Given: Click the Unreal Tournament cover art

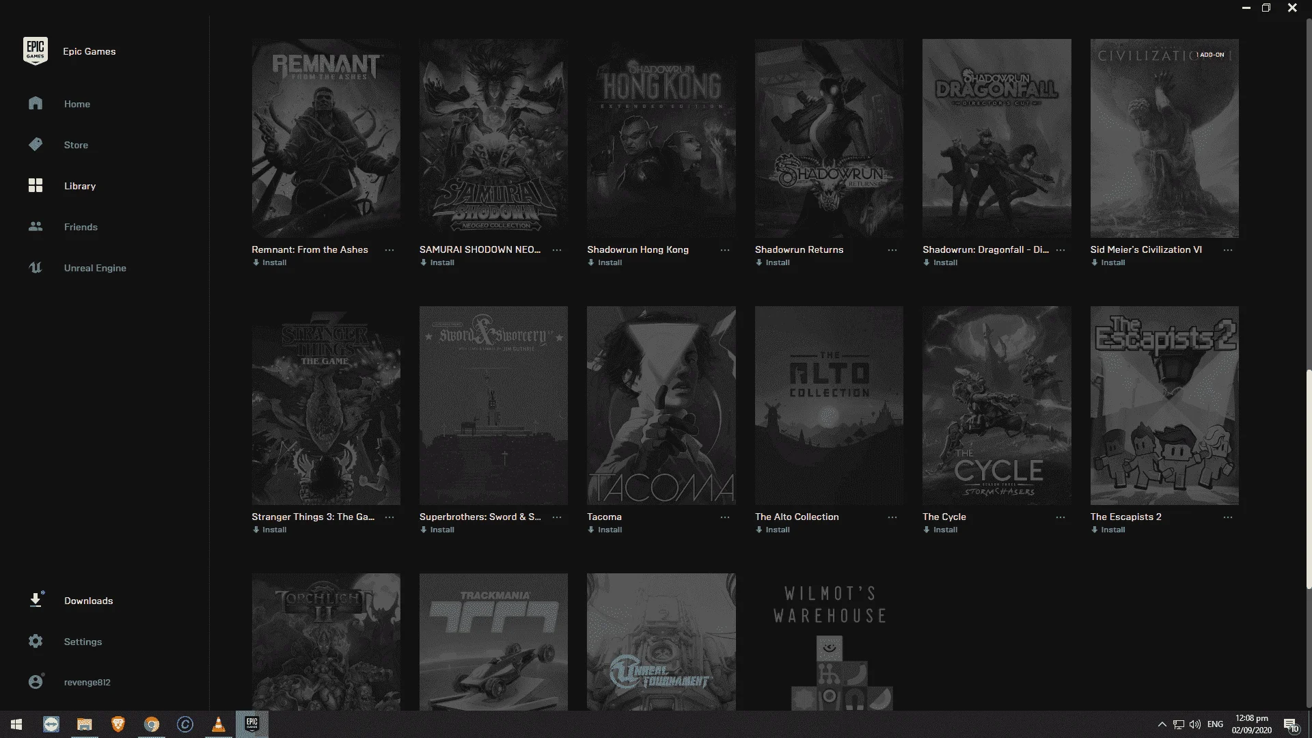Looking at the screenshot, I should pos(661,642).
